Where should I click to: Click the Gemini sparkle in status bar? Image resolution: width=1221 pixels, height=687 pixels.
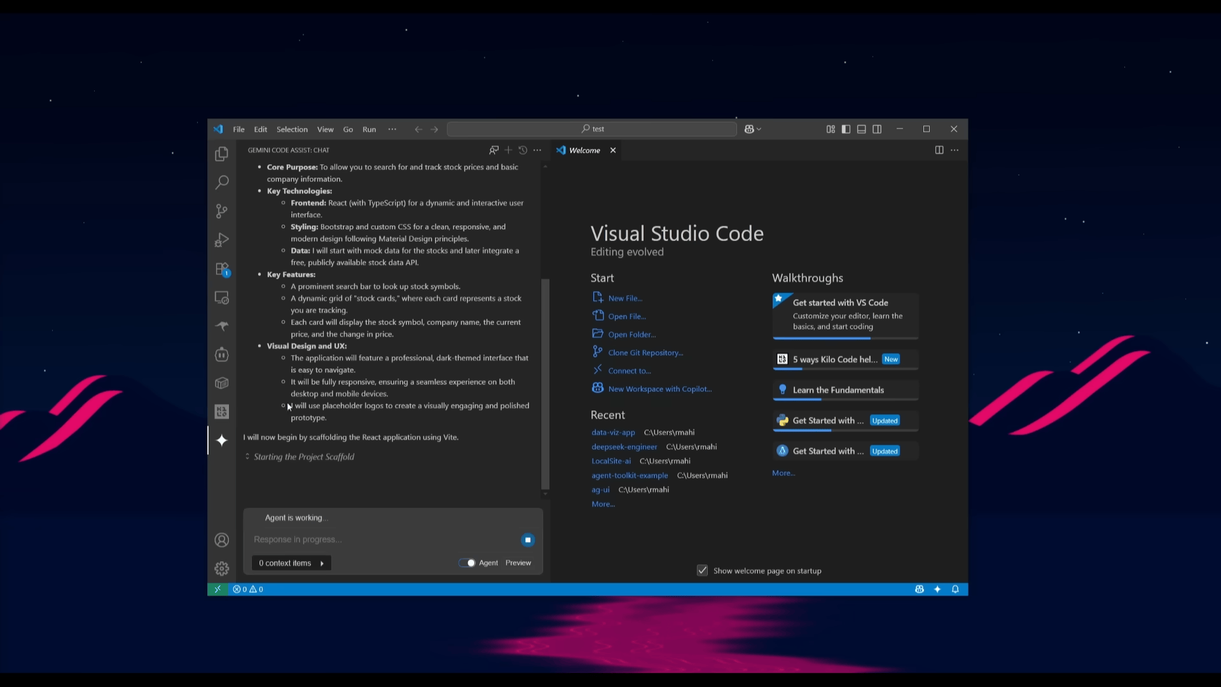[937, 589]
